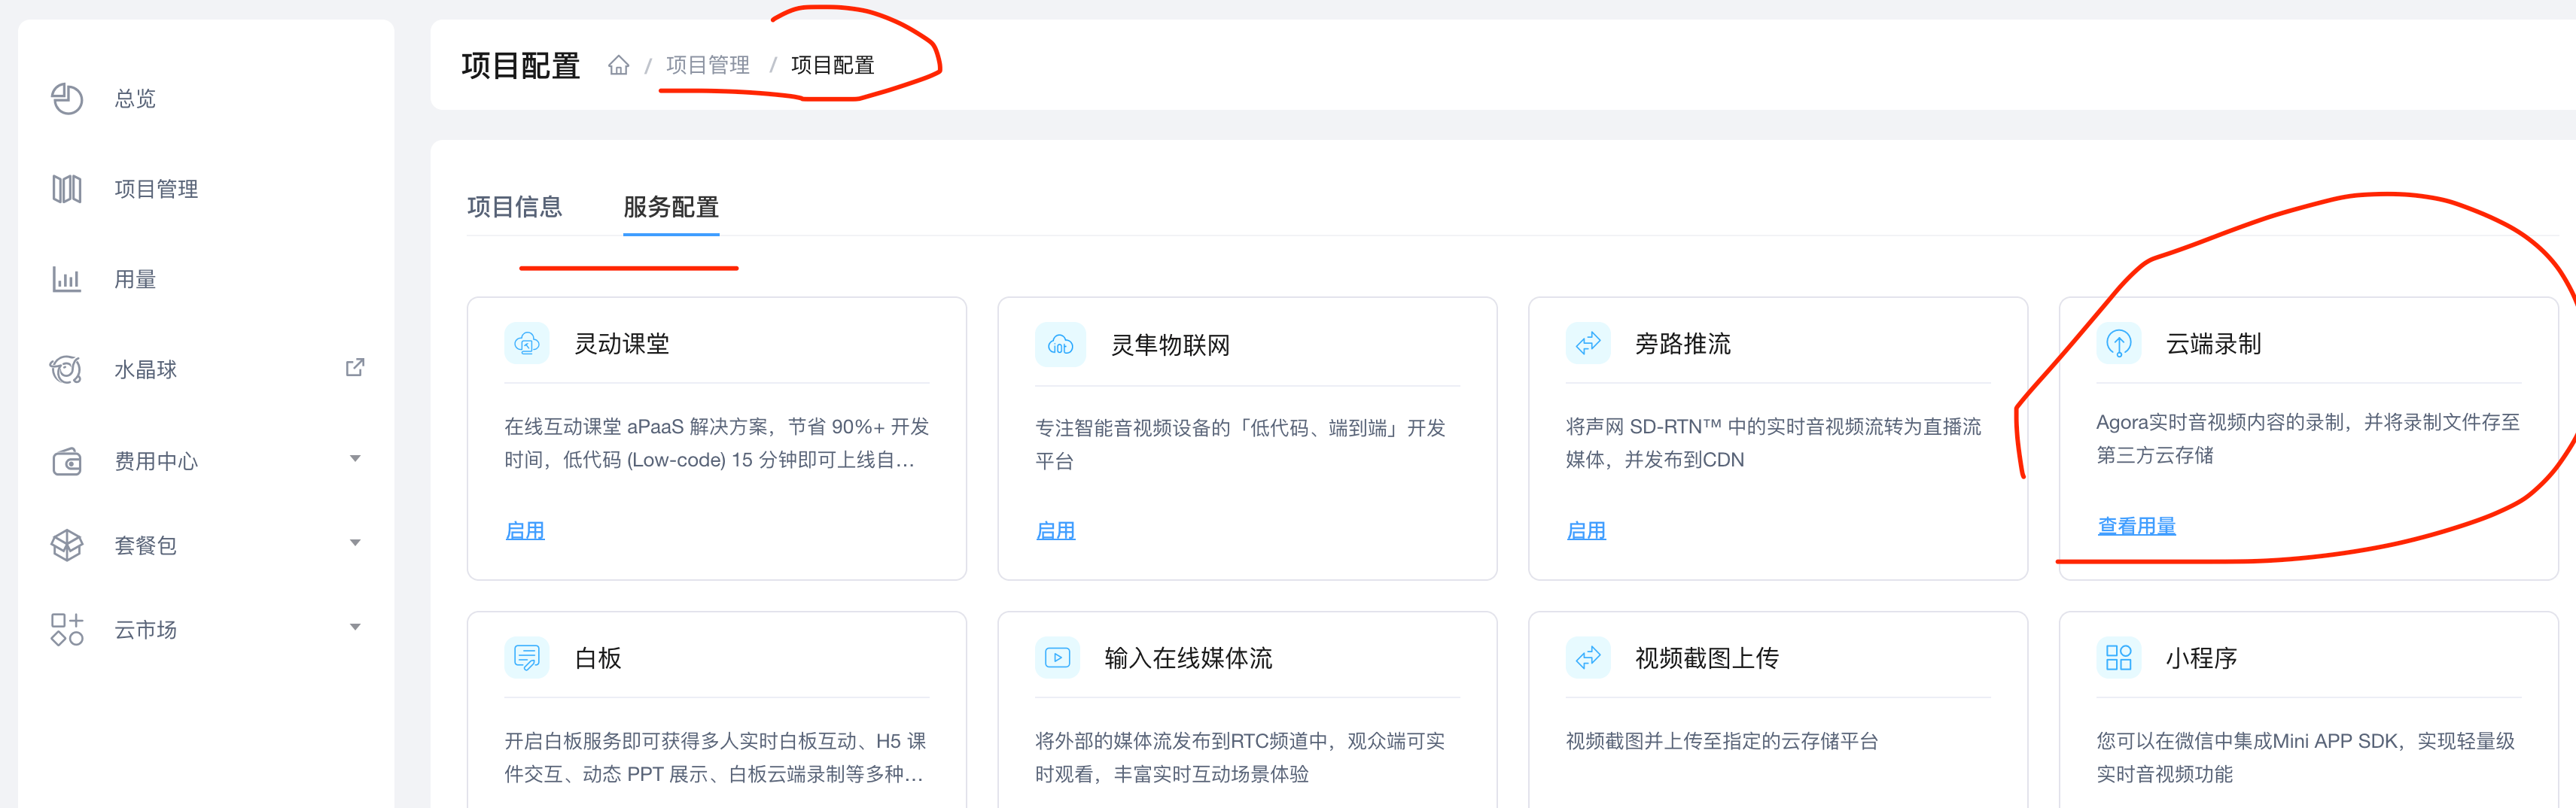
Task: Open 项目管理 in the sidebar
Action: [x=156, y=189]
